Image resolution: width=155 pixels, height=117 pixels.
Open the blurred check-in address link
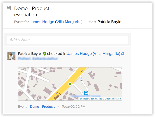[38, 59]
